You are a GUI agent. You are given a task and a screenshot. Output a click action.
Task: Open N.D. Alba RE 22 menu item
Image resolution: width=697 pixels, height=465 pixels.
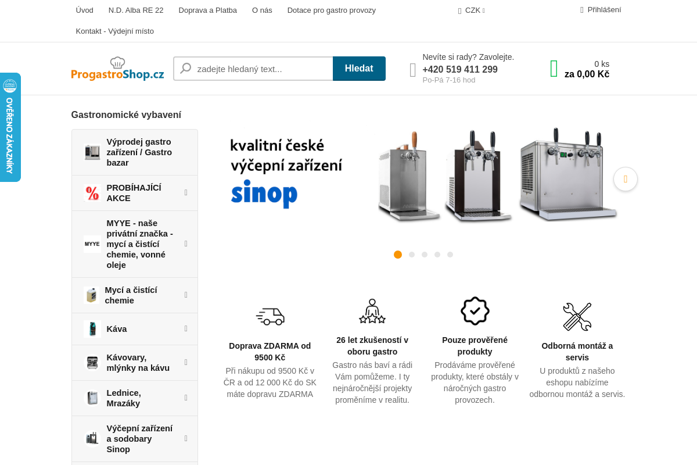tap(136, 10)
